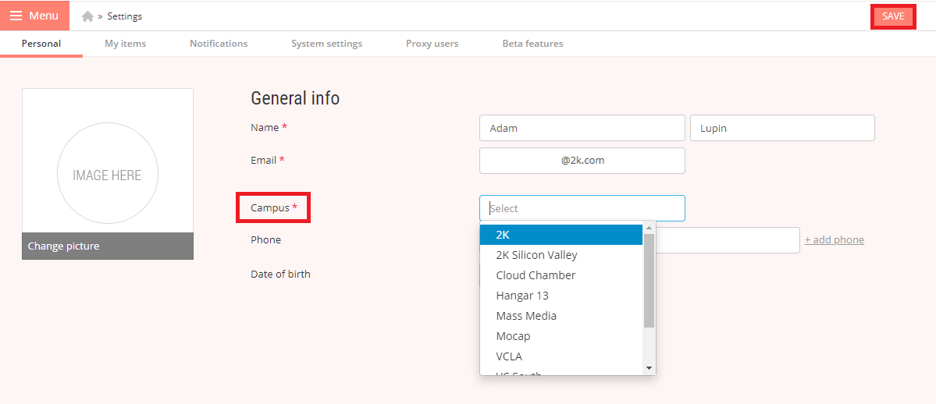
Task: Click Change picture under profile image
Action: coord(108,246)
